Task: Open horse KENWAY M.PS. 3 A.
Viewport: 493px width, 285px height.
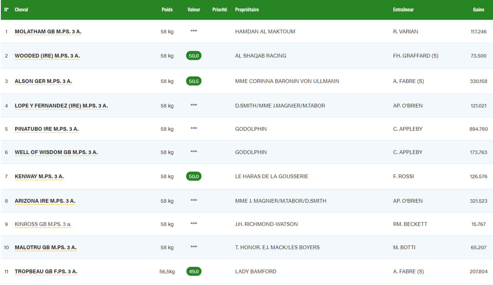Action: coord(39,177)
